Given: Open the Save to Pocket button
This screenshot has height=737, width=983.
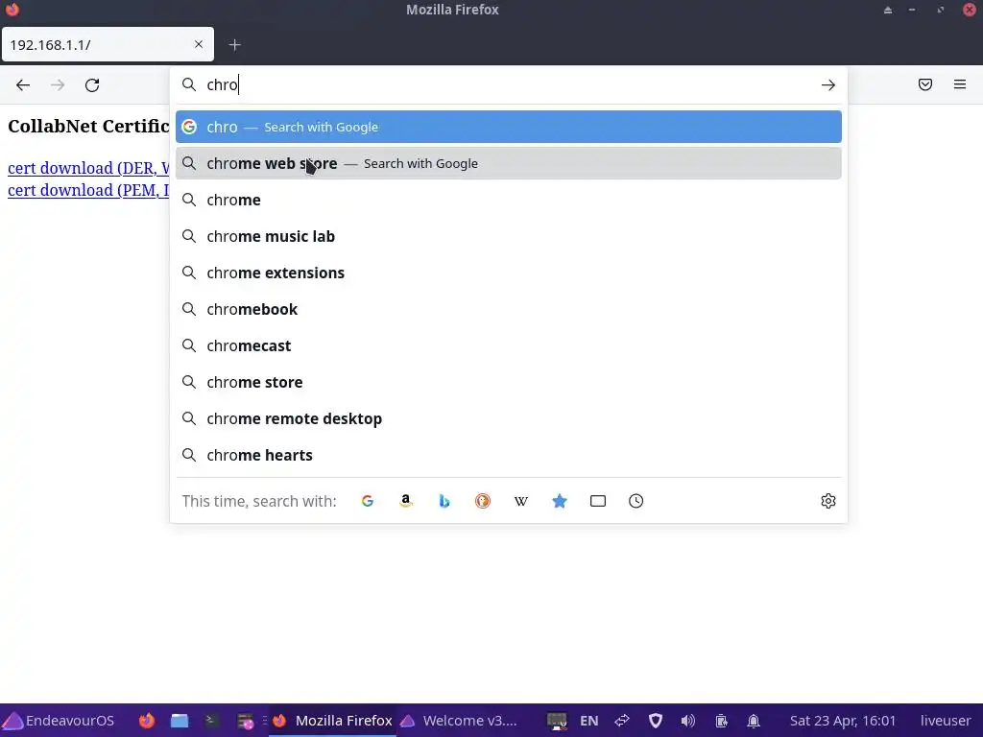Looking at the screenshot, I should [x=925, y=84].
